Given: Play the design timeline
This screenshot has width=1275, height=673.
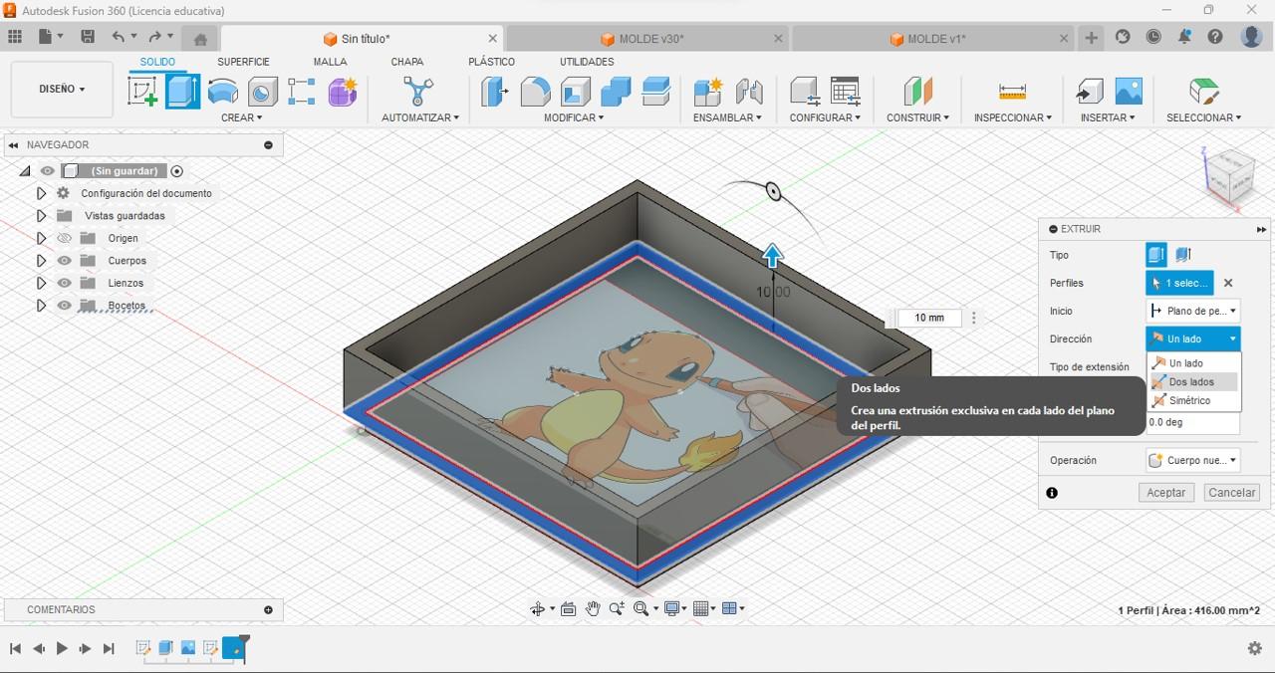Looking at the screenshot, I should click(x=62, y=648).
